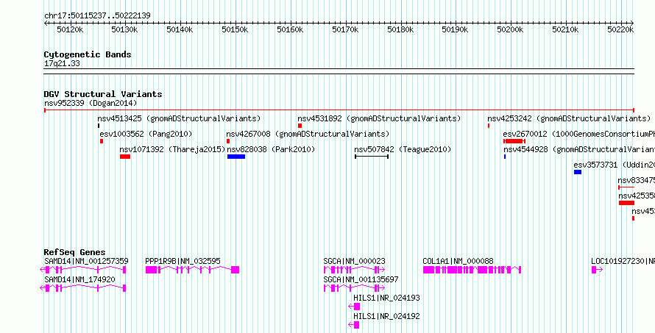
Task: Click the 50200k ruler position label
Action: pos(511,29)
